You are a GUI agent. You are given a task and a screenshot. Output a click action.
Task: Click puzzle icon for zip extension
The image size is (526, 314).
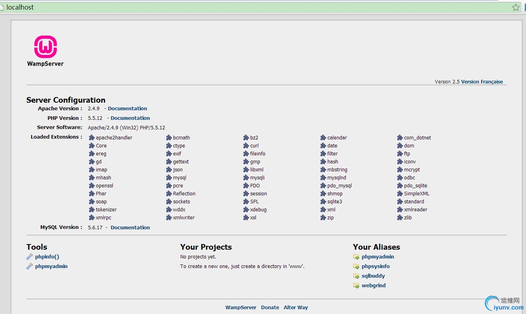tap(323, 218)
